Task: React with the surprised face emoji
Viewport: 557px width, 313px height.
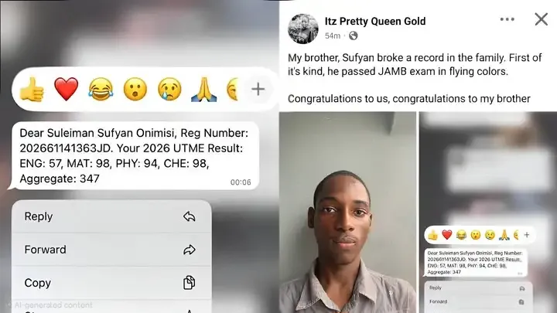Action: click(135, 89)
